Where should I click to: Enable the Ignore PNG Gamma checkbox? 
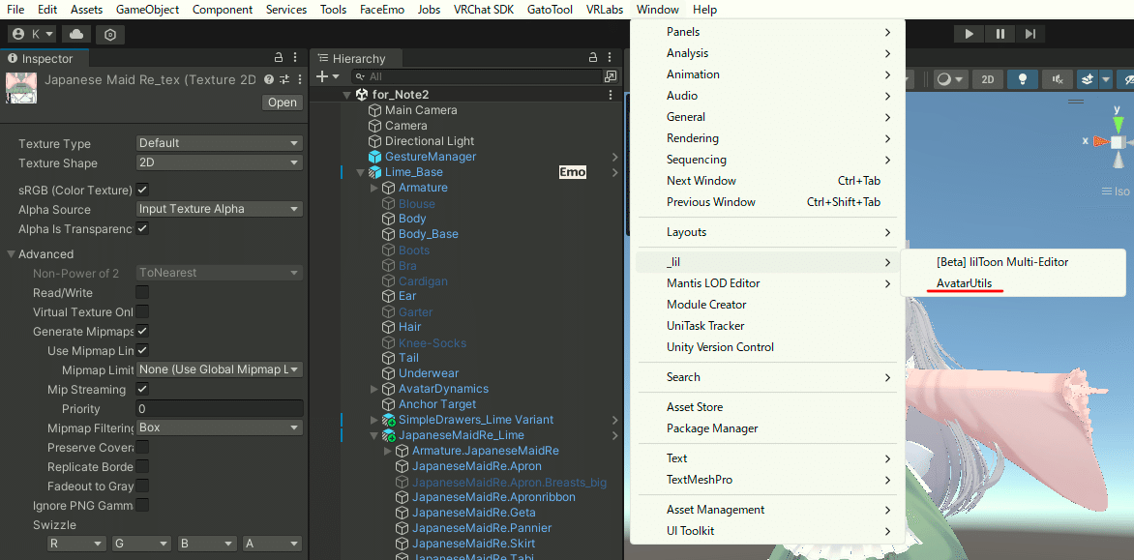coord(142,505)
